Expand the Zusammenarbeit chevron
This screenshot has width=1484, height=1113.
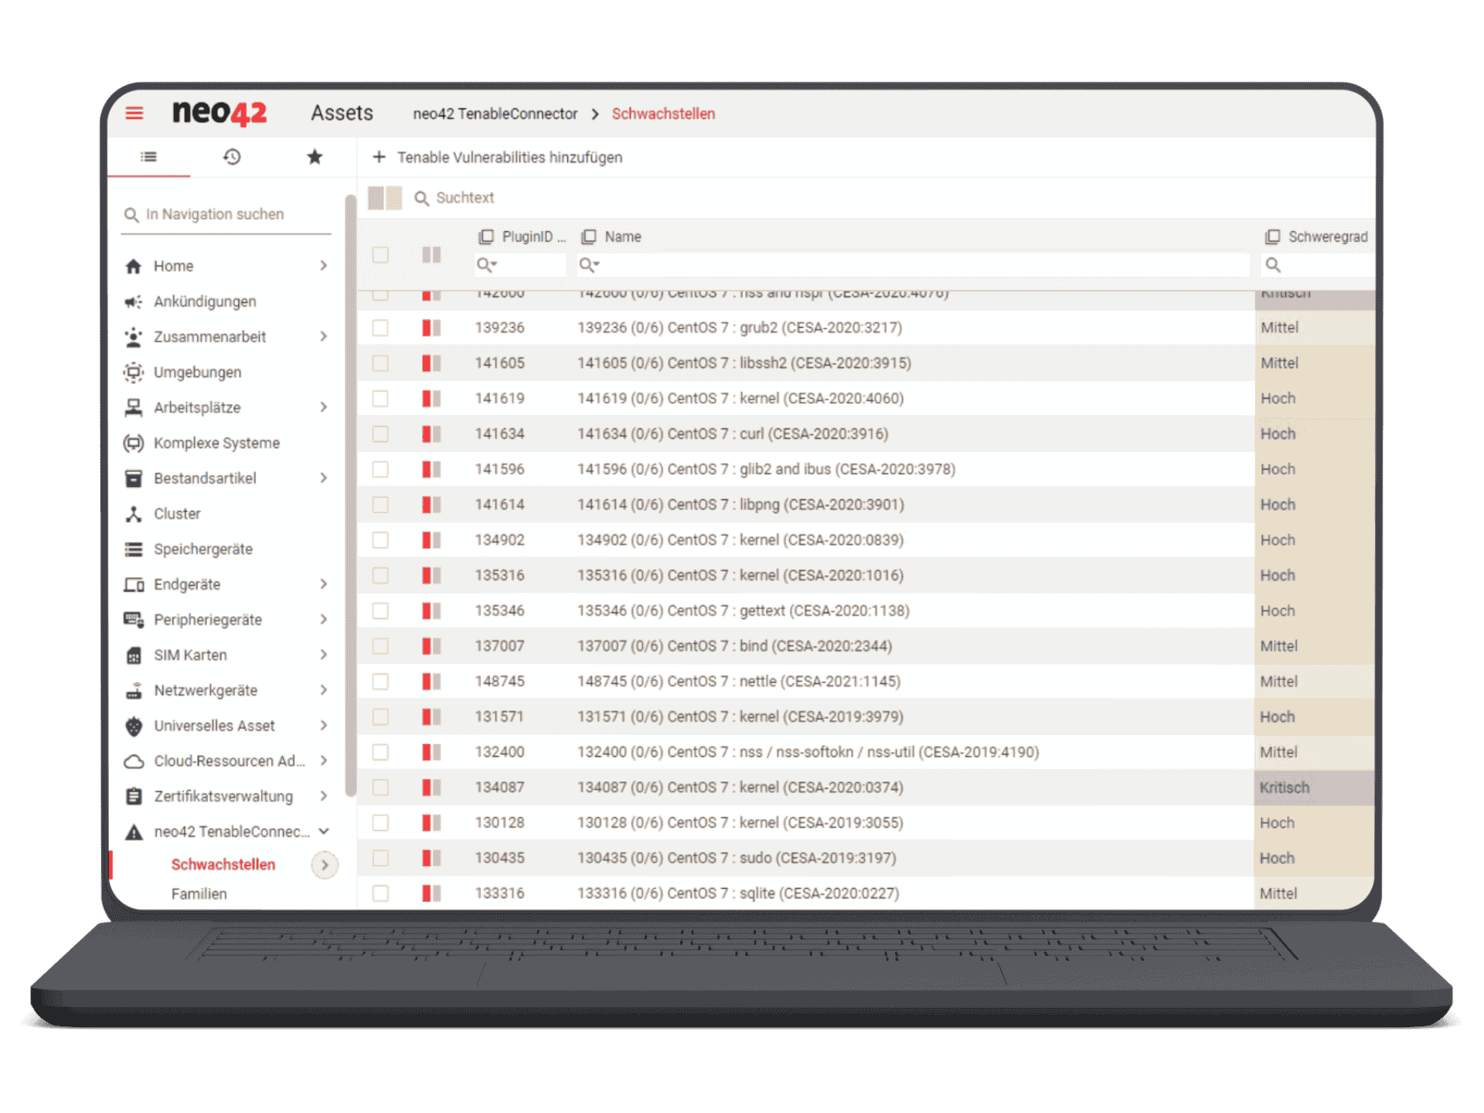click(324, 336)
